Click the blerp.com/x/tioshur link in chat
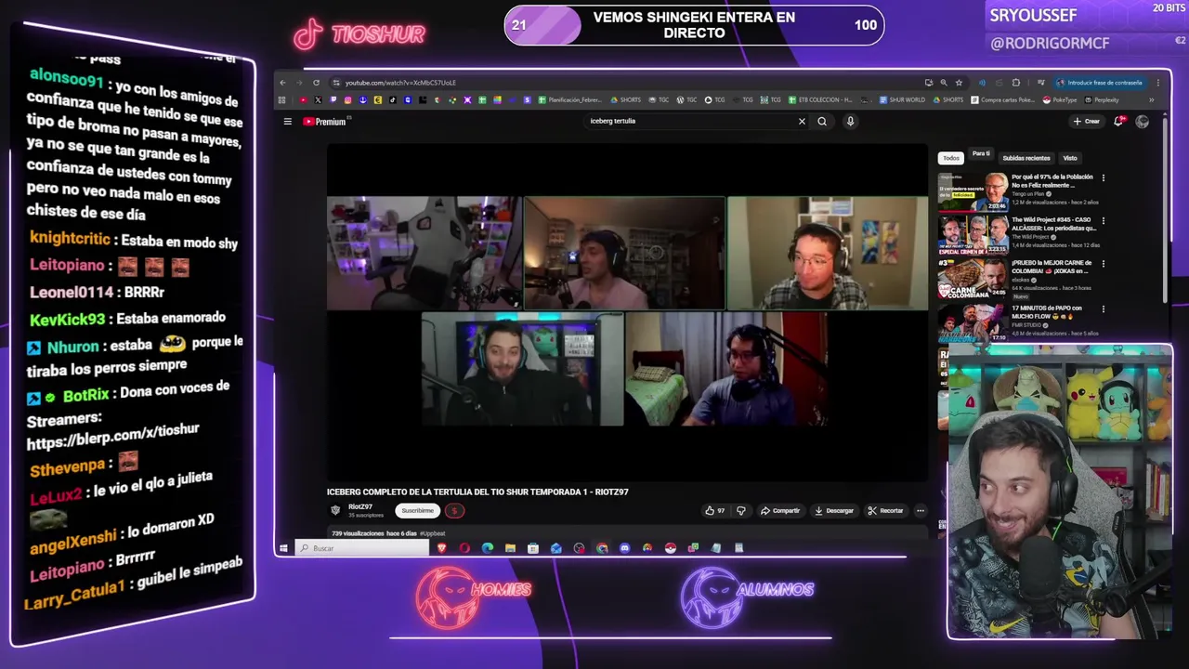The width and height of the screenshot is (1189, 669). (112, 437)
